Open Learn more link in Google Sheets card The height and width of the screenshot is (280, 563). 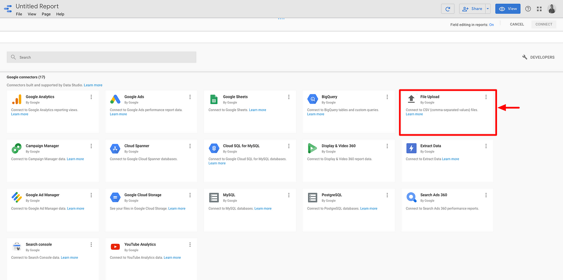(257, 110)
